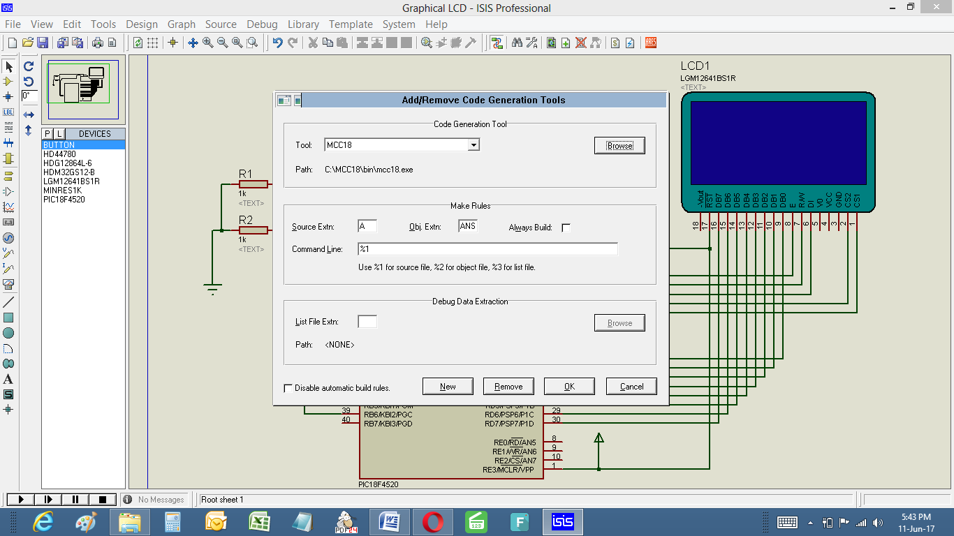This screenshot has height=536, width=954.
Task: Open the Debug menu
Action: point(262,24)
